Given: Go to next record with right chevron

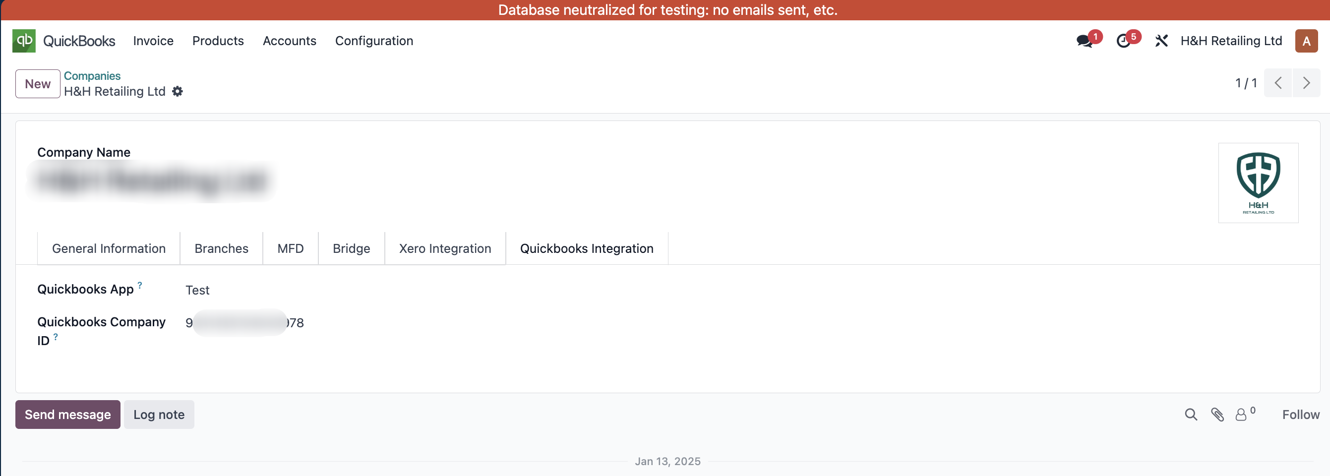Looking at the screenshot, I should pyautogui.click(x=1306, y=83).
